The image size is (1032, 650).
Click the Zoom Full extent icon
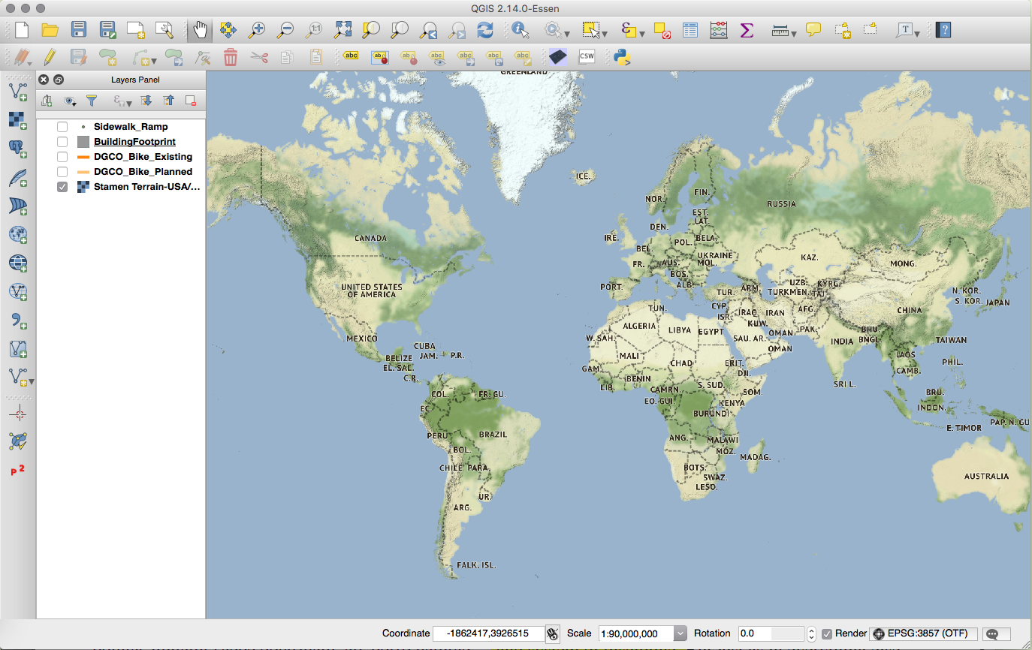[x=342, y=30]
